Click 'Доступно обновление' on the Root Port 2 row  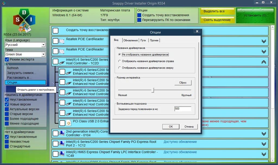point(180,142)
